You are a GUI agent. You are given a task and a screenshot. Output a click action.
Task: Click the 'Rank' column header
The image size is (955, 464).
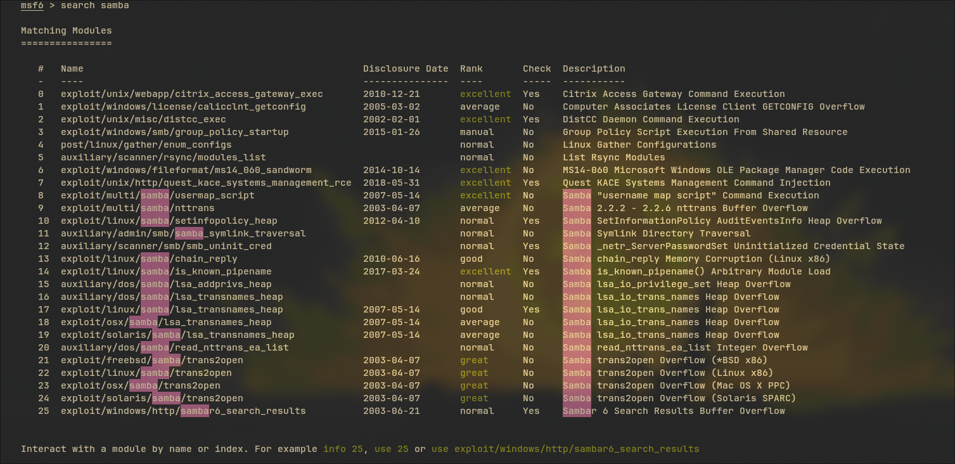pos(471,68)
